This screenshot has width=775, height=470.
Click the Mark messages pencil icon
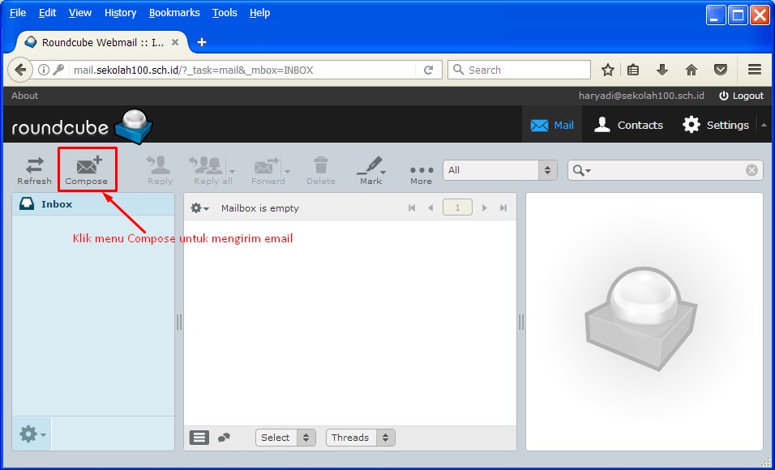[370, 169]
